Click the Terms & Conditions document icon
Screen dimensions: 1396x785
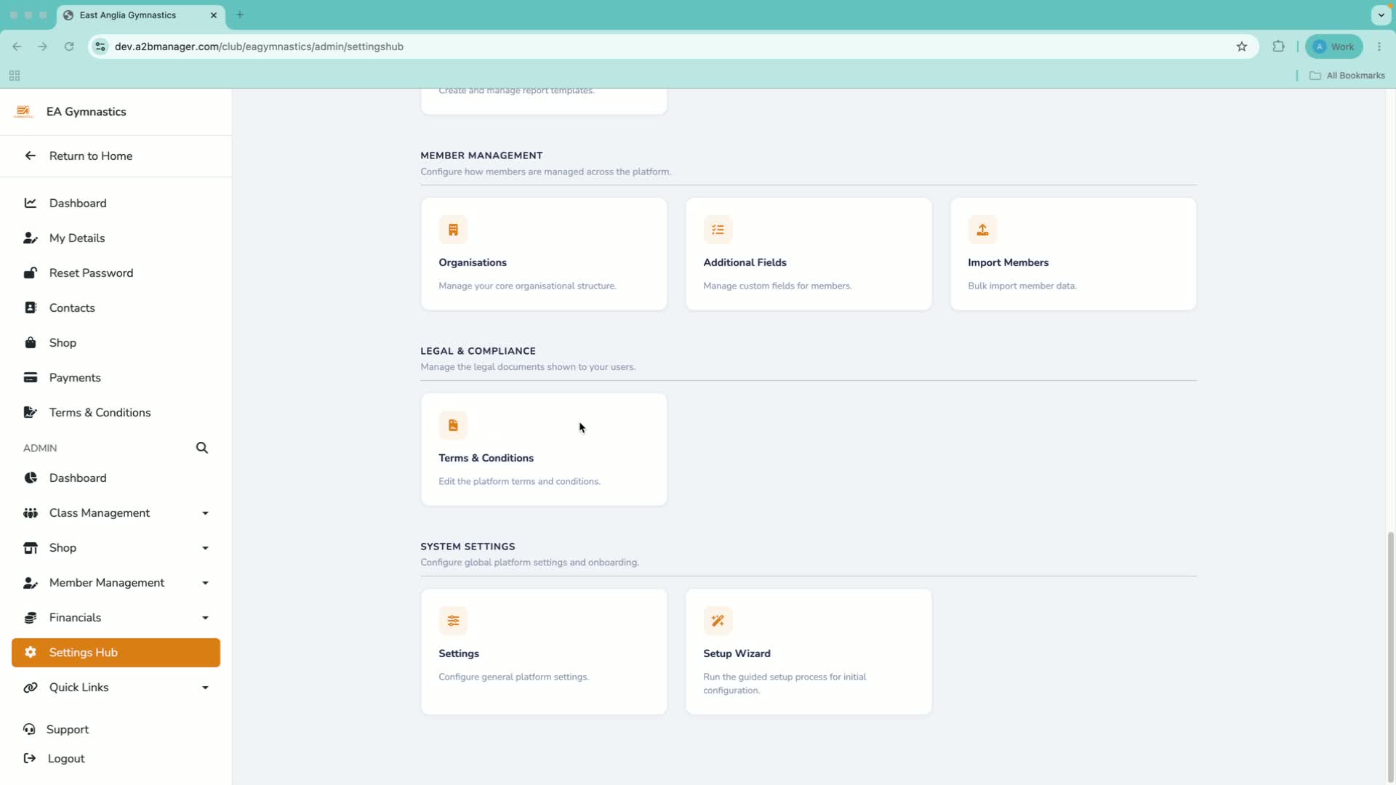tap(453, 426)
